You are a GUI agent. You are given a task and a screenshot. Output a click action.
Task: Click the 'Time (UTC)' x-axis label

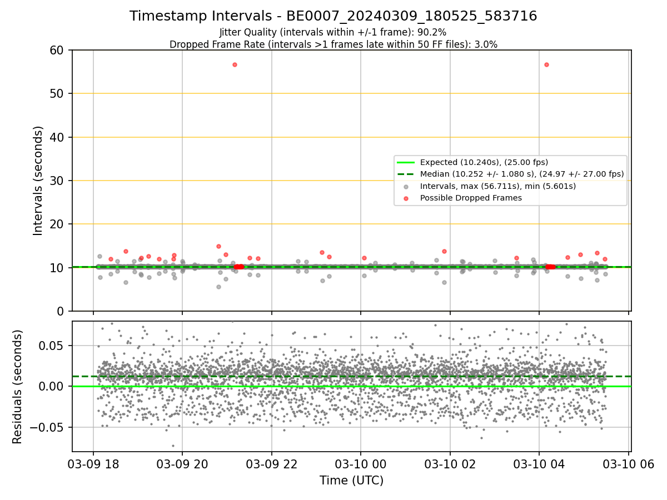[351, 480]
